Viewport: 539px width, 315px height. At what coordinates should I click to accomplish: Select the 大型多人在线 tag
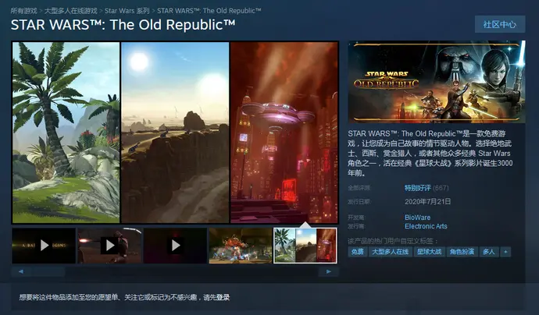[x=390, y=252]
